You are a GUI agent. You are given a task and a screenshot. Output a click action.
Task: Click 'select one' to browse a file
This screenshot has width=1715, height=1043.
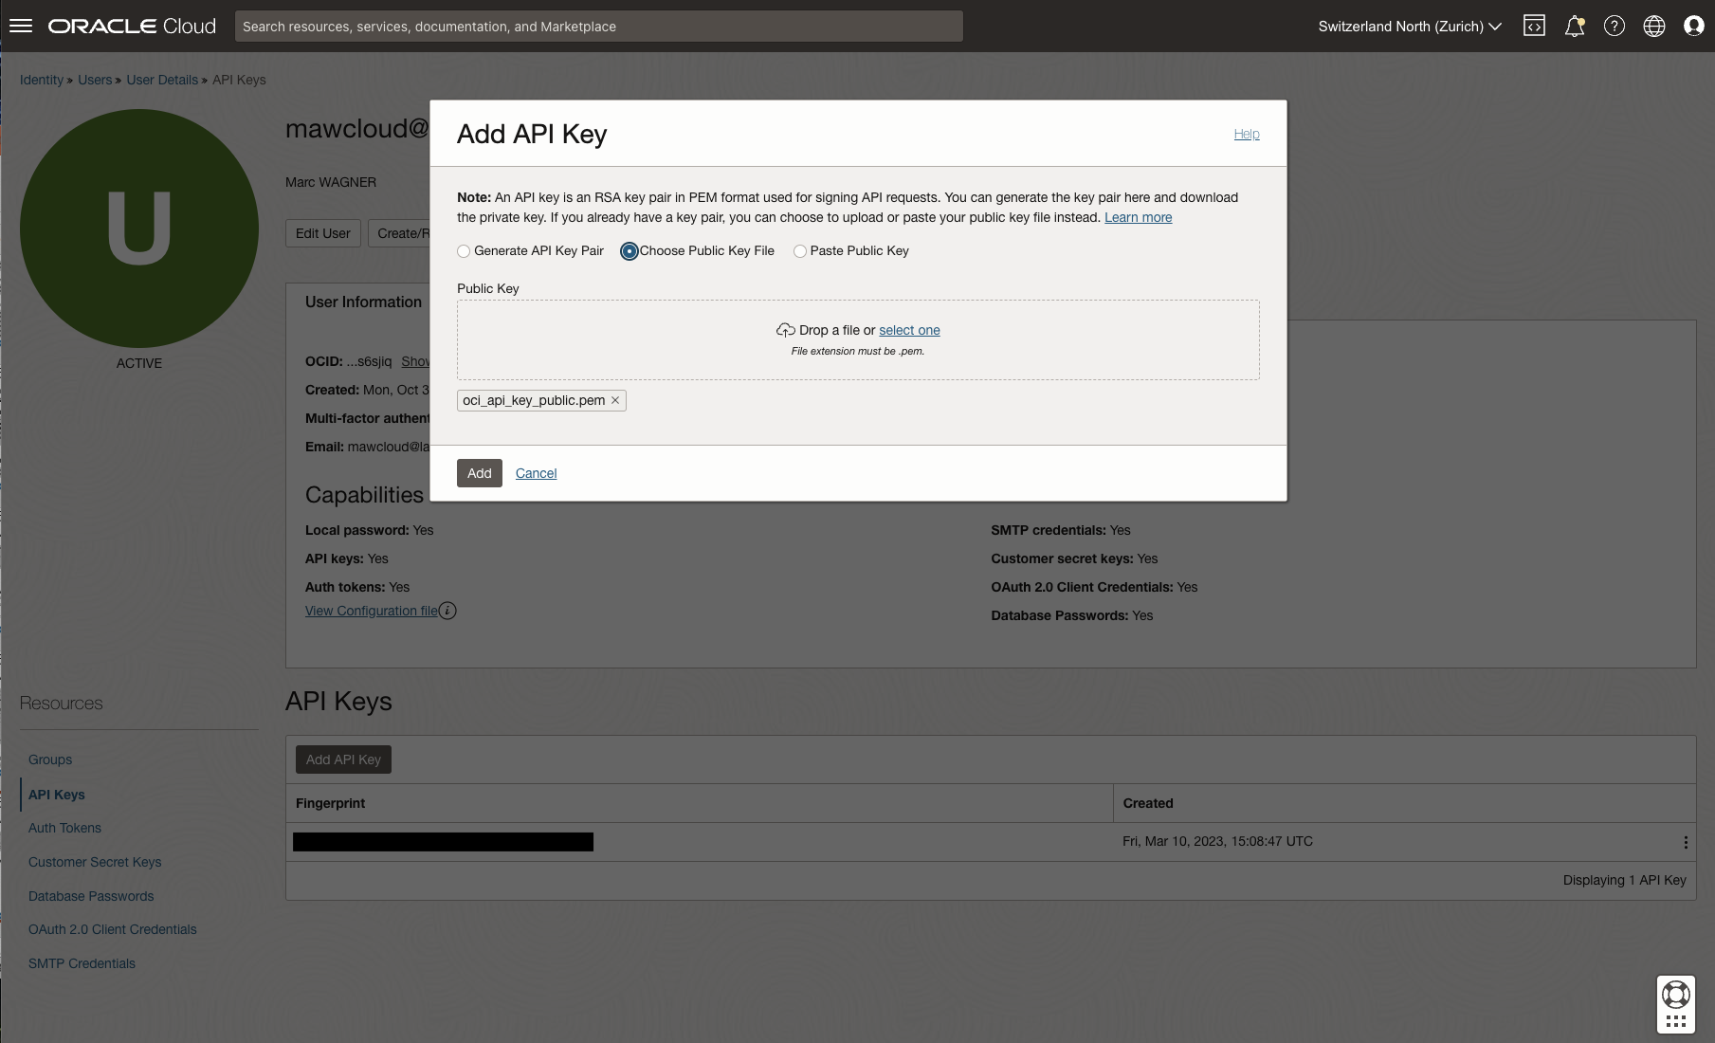909,330
